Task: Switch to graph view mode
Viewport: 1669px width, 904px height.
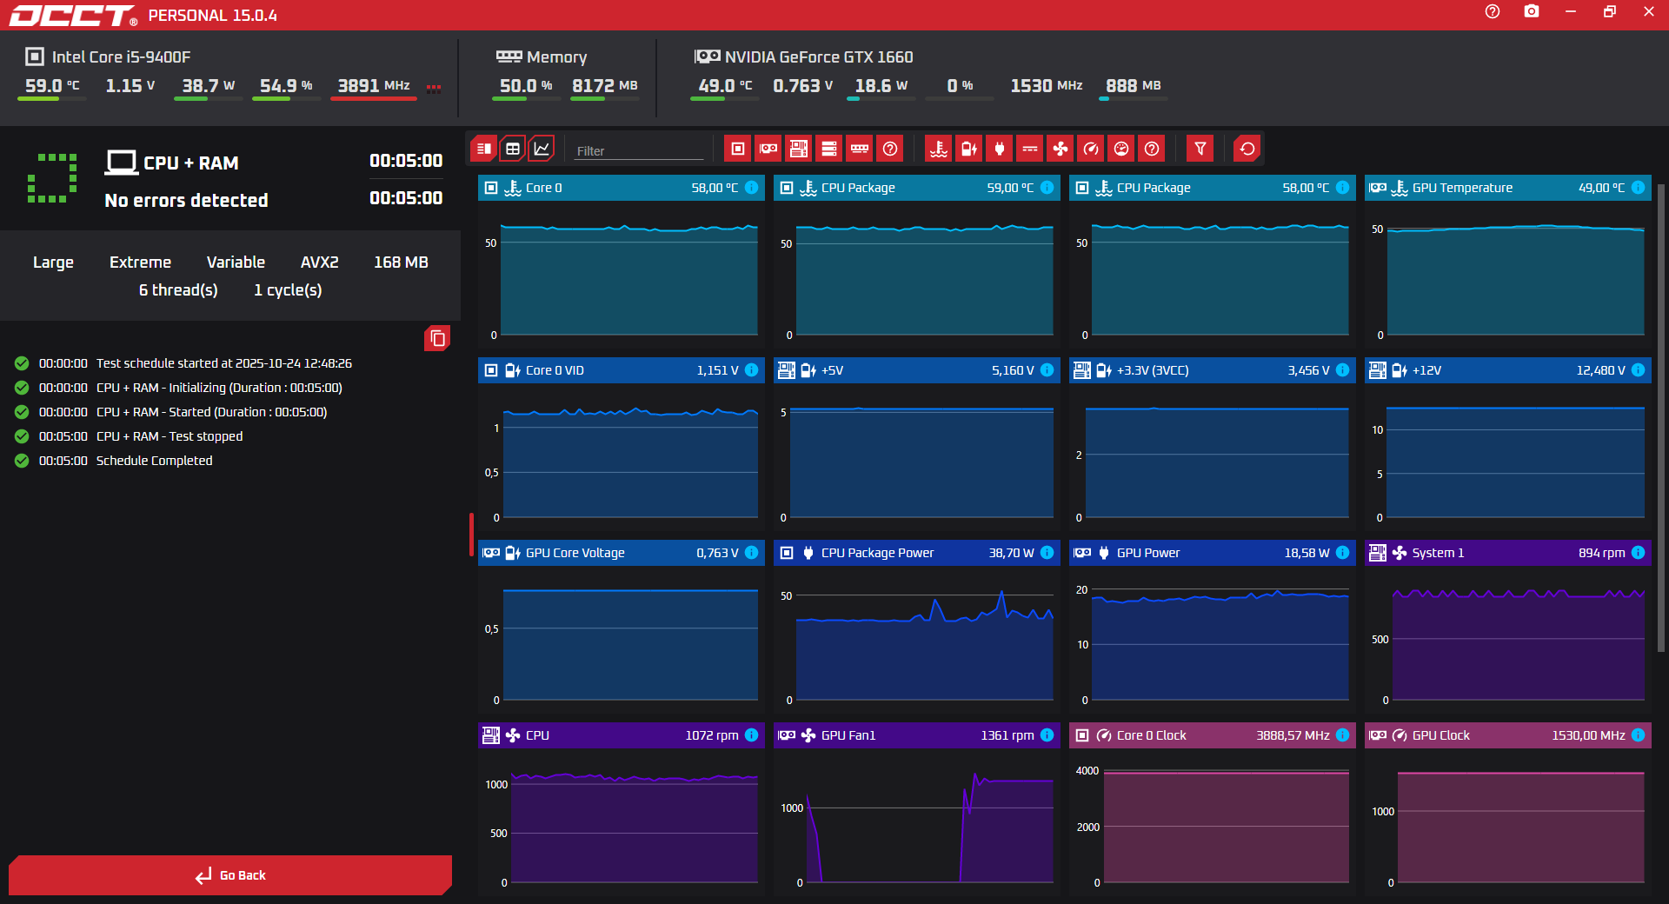Action: pos(542,149)
